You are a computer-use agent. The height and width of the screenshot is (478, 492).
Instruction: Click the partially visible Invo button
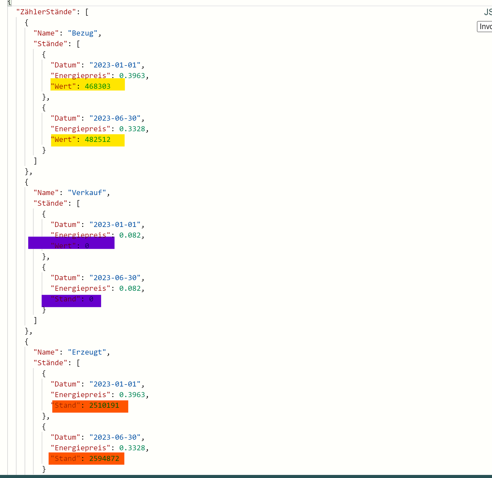coord(485,27)
